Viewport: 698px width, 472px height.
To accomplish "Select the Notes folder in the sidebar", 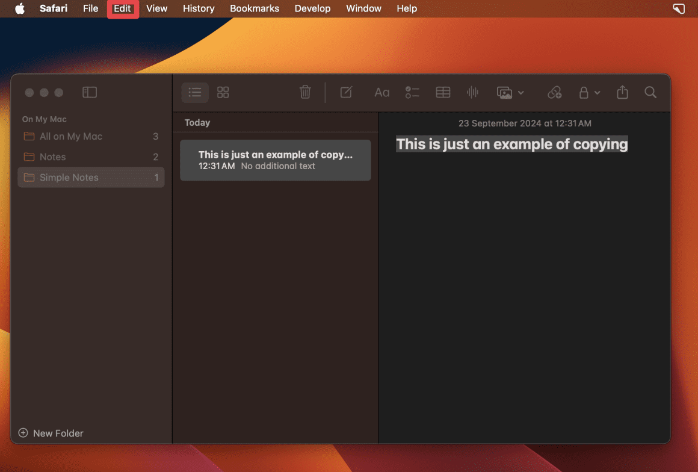I will [x=53, y=157].
